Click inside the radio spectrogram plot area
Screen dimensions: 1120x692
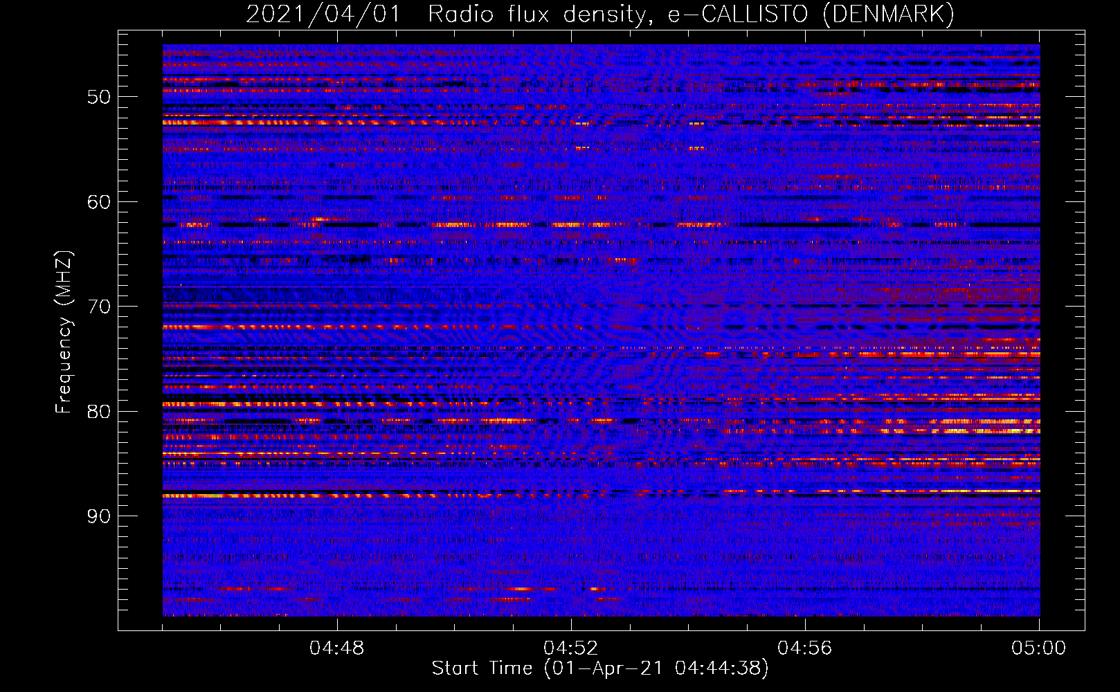602,331
